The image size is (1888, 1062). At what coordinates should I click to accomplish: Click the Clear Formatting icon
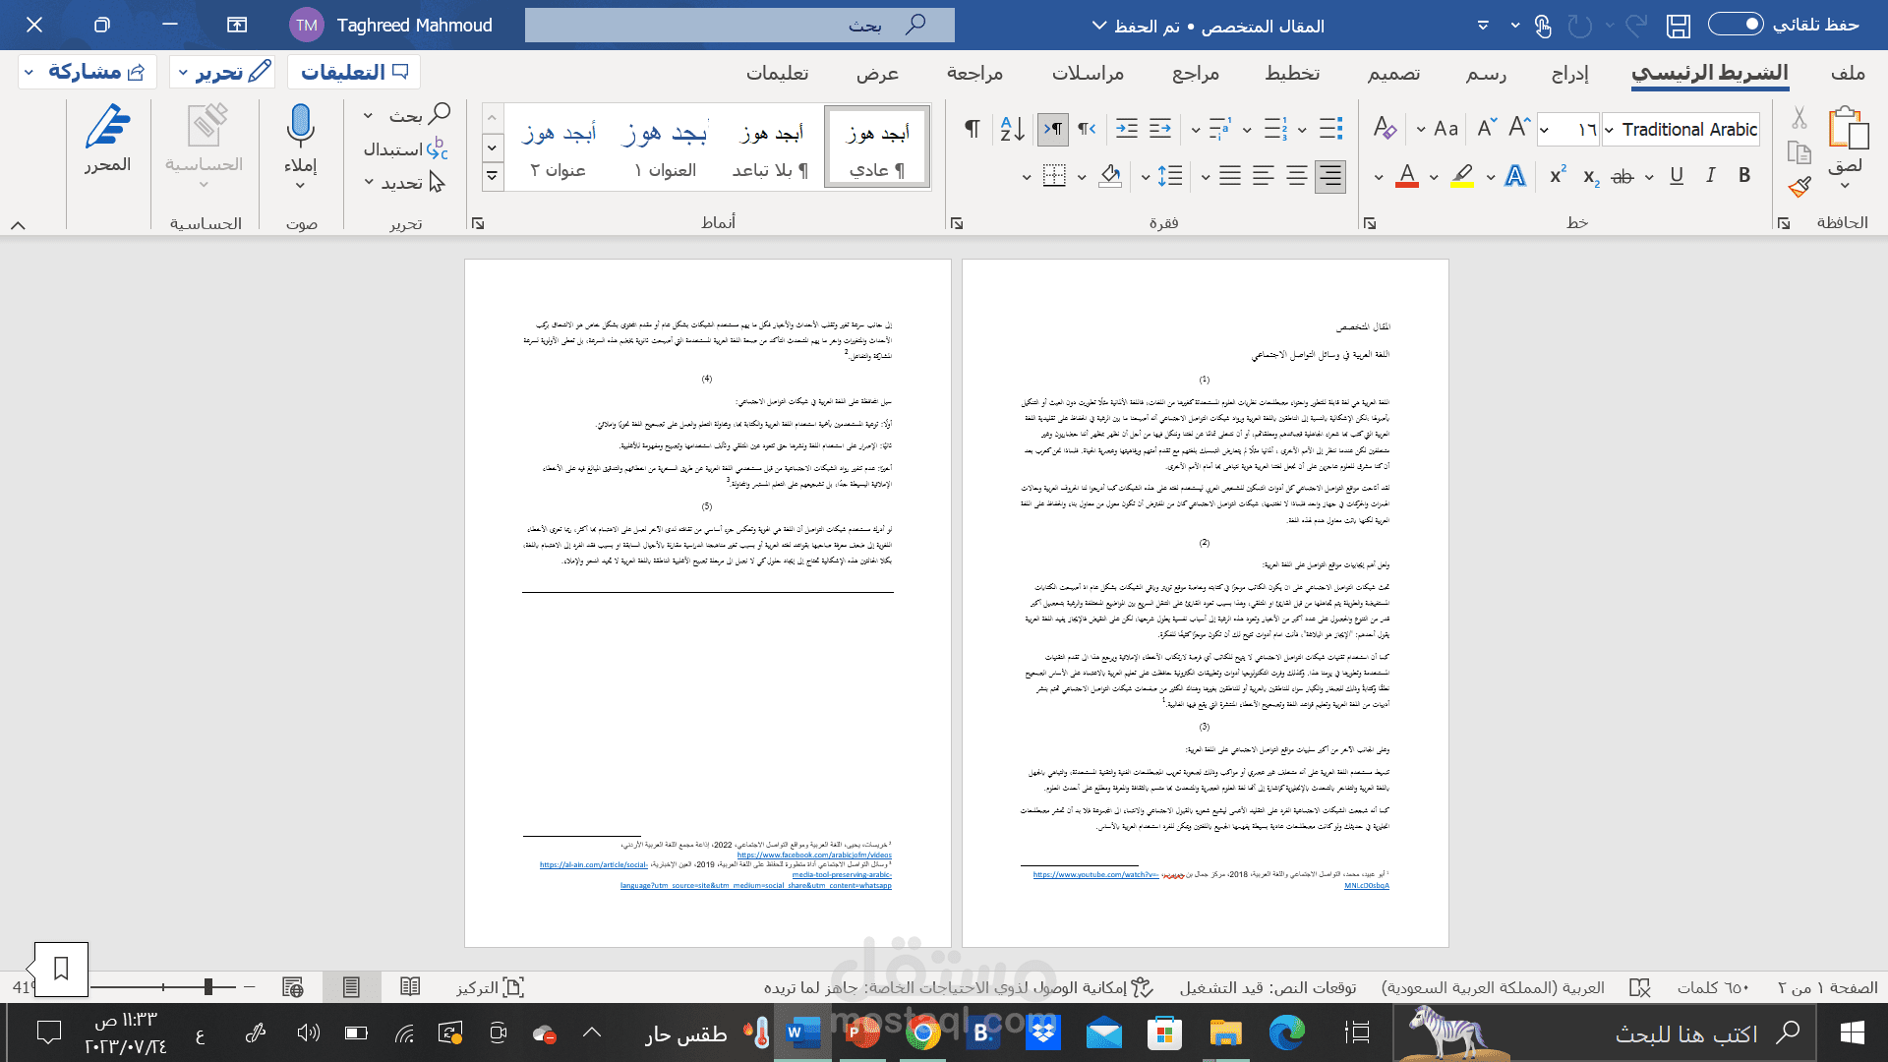[1385, 128]
